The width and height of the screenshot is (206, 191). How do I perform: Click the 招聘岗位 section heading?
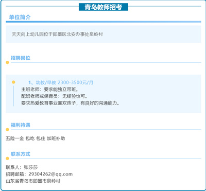(x=21, y=58)
